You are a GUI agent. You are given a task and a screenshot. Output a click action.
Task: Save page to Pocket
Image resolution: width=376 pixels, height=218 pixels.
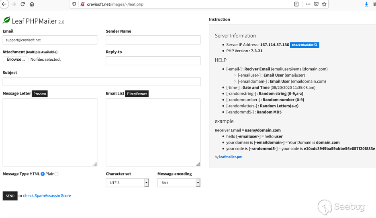[316, 4]
